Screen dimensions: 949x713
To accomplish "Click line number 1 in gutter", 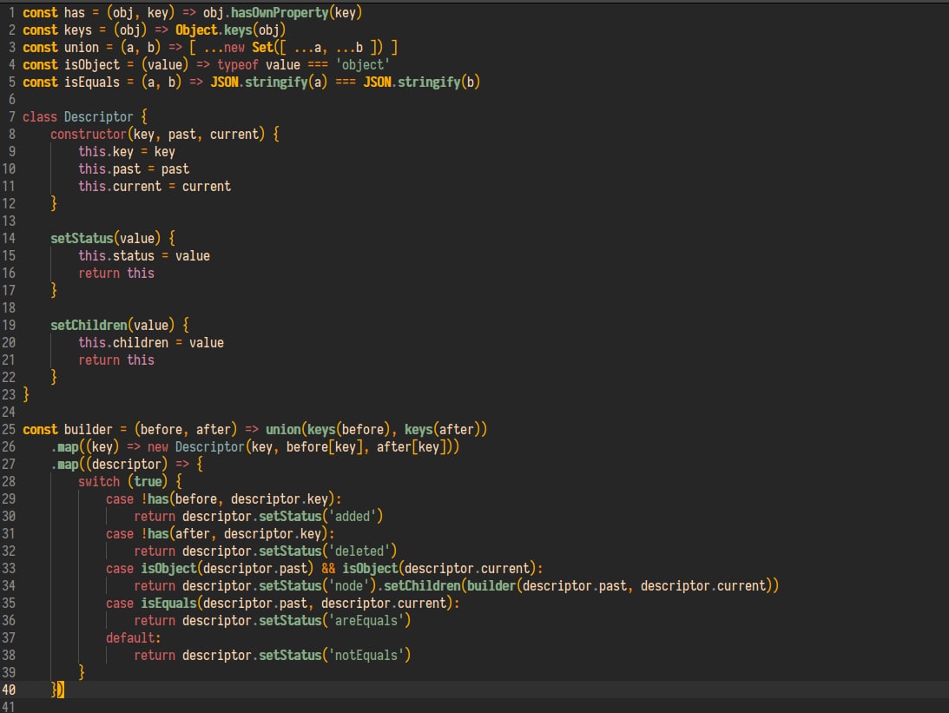I will (x=11, y=13).
